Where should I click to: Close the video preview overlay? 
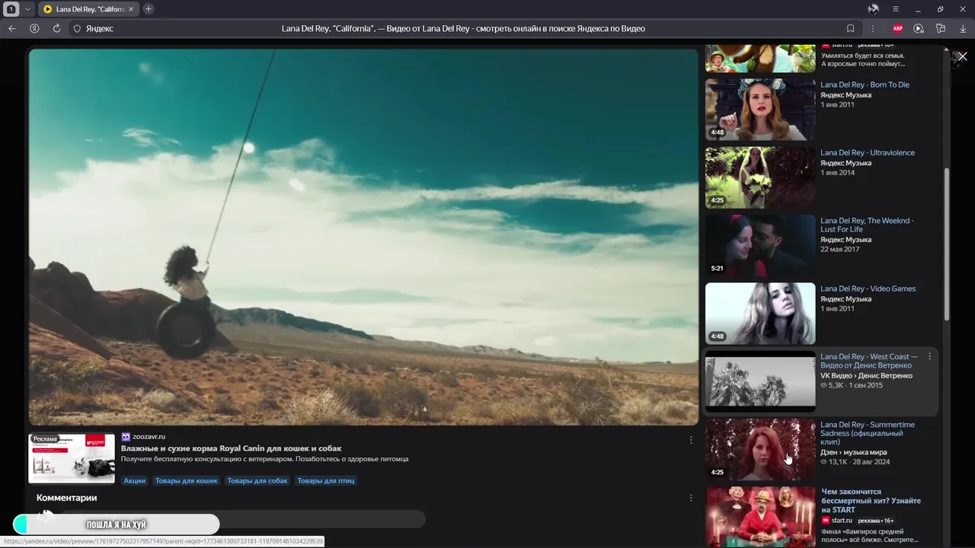click(962, 56)
